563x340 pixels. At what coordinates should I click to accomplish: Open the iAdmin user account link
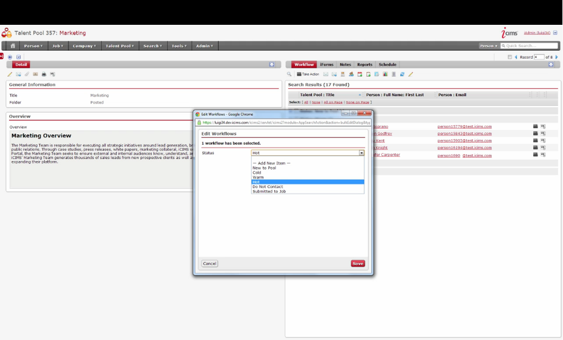point(537,33)
